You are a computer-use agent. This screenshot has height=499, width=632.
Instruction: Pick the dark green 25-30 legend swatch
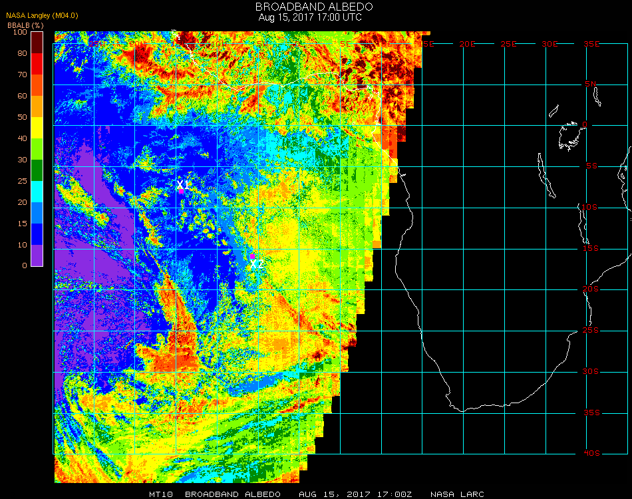click(37, 170)
